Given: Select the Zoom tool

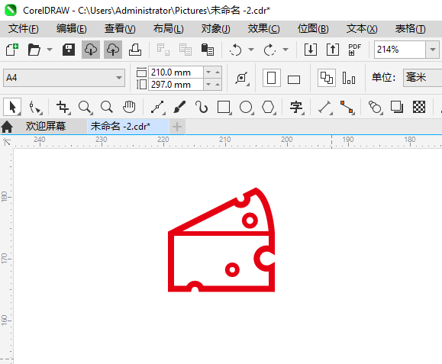Looking at the screenshot, I should (85, 108).
